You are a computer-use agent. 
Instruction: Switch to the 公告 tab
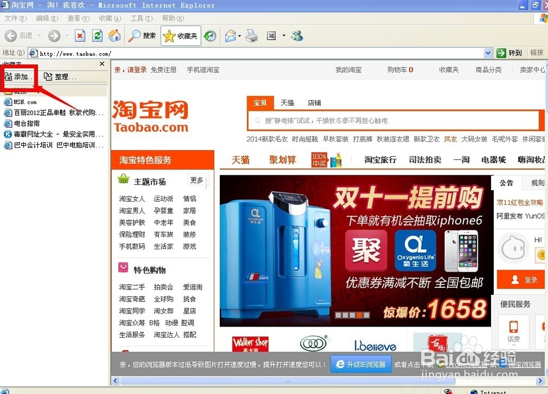[506, 182]
